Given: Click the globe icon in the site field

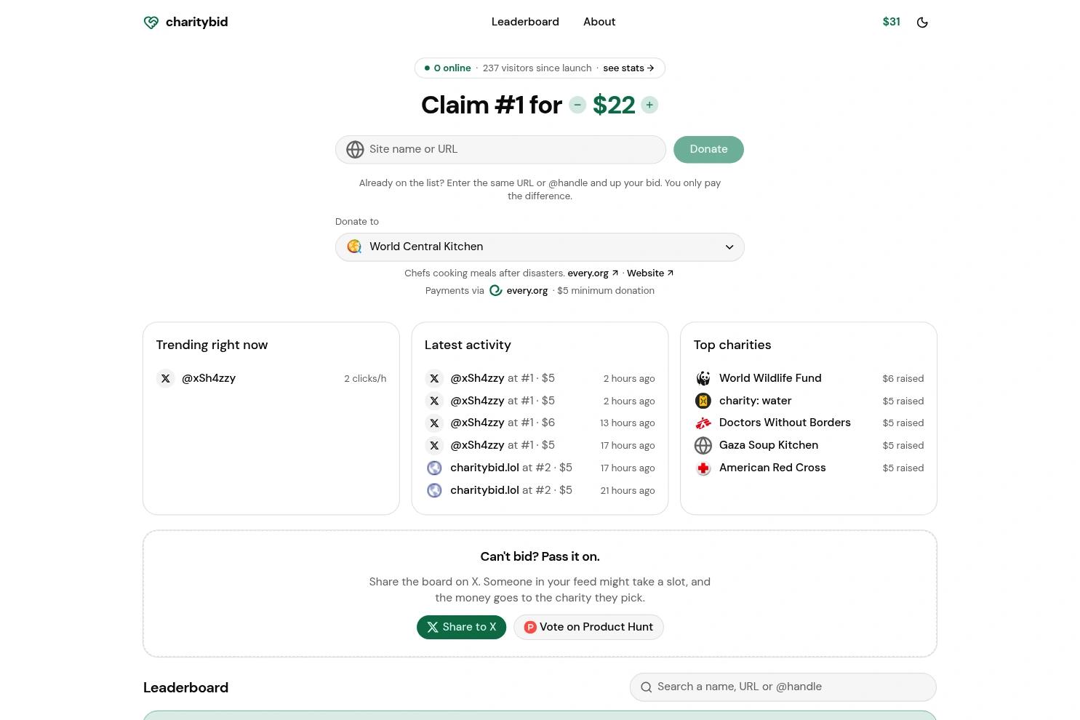Looking at the screenshot, I should pyautogui.click(x=355, y=149).
